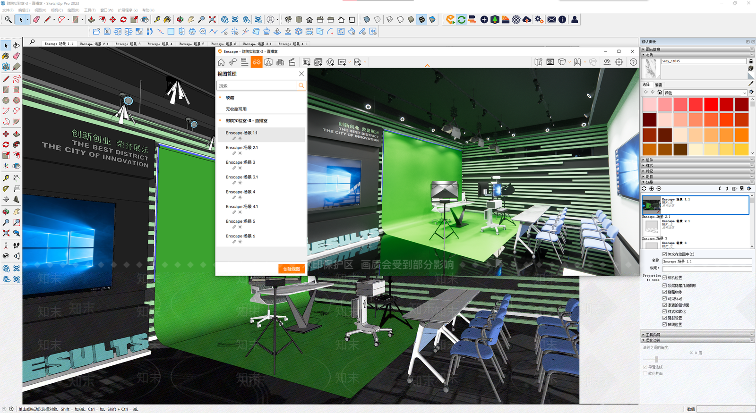Open Enscape help question mark icon
Viewport: 756px width, 413px height.
pos(633,62)
